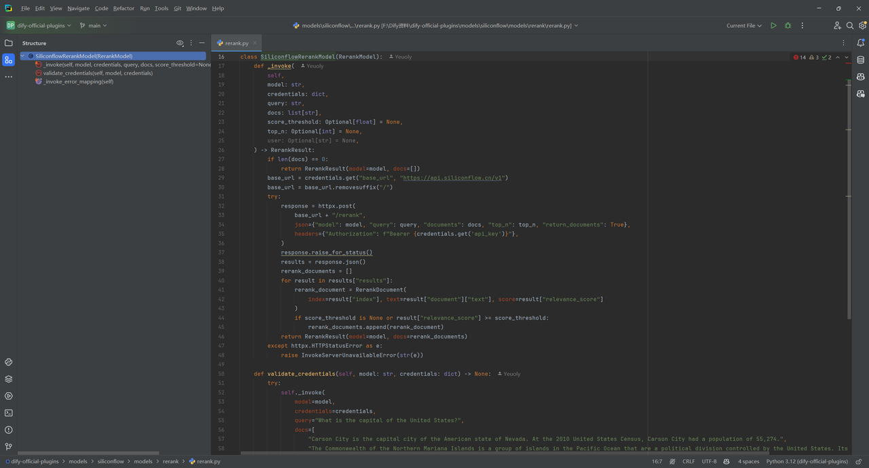Click the Python 3.12 interpreter in the status bar
The height and width of the screenshot is (468, 869).
point(807,461)
